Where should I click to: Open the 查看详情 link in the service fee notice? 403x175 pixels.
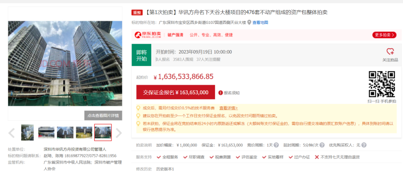point(228,108)
